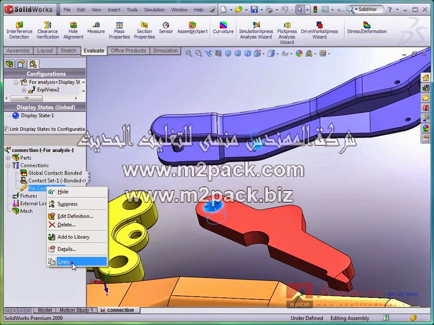Open the home icon in task pane
Image resolution: width=434 pixels, height=325 pixels.
[425, 77]
